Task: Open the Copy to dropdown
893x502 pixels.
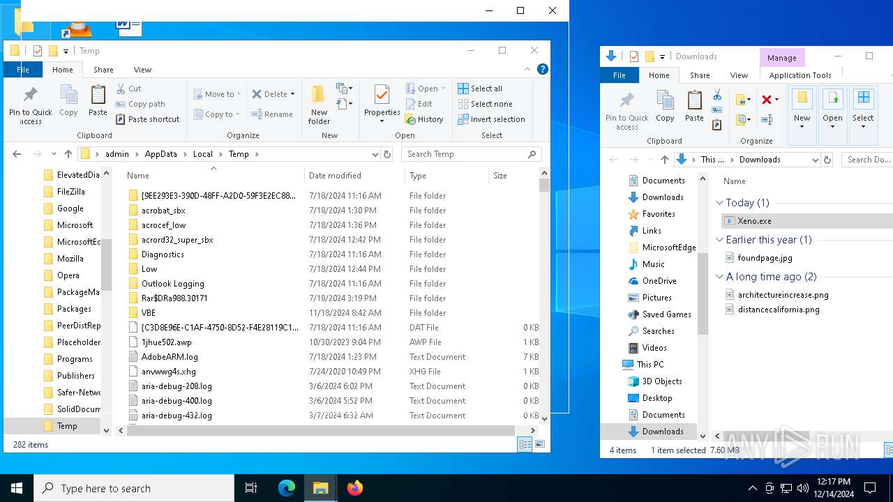Action: [216, 114]
